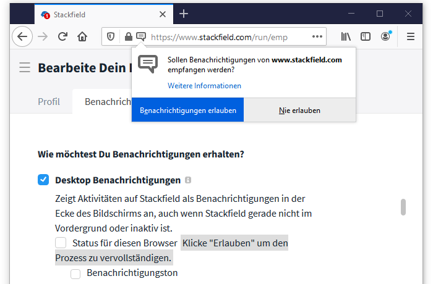
Task: Open the browser home page
Action: [82, 36]
